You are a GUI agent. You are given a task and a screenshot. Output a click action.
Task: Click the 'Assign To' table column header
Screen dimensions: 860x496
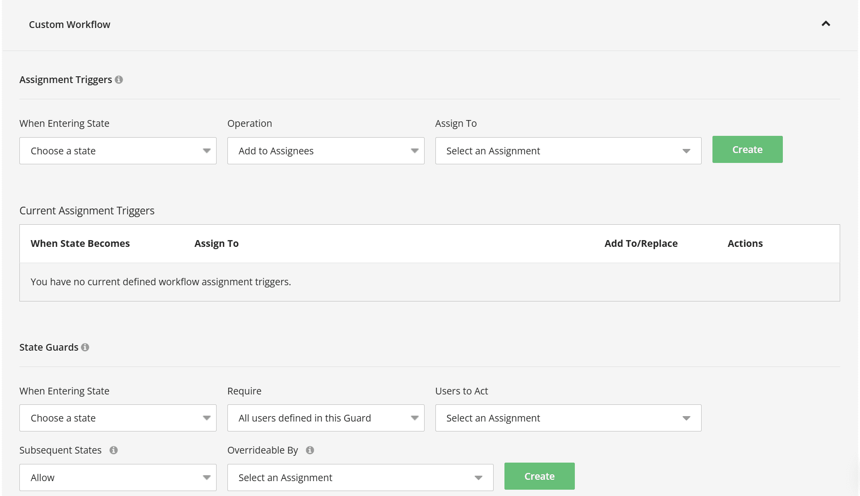coord(217,243)
